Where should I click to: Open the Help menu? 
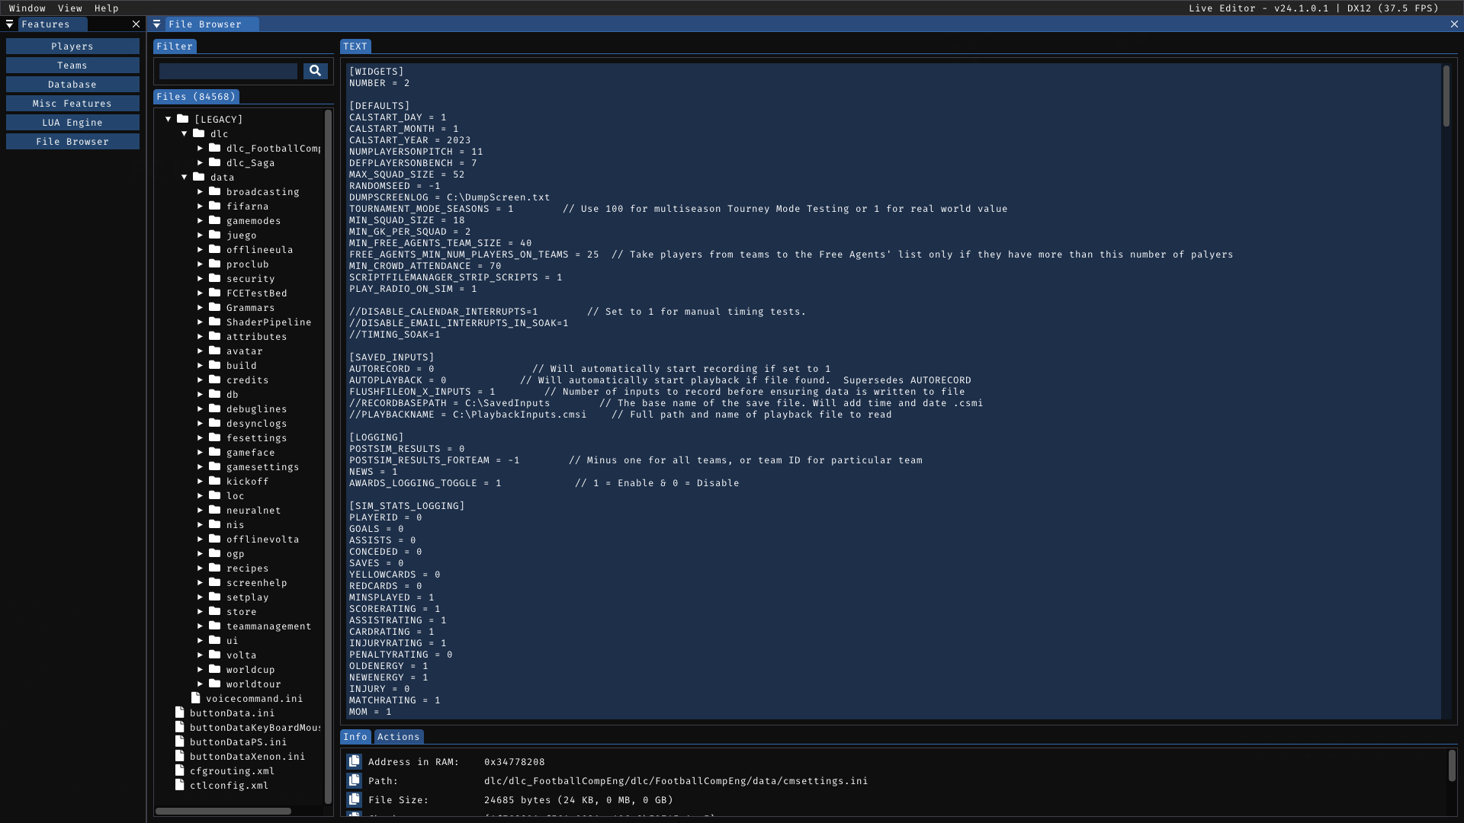coord(106,8)
